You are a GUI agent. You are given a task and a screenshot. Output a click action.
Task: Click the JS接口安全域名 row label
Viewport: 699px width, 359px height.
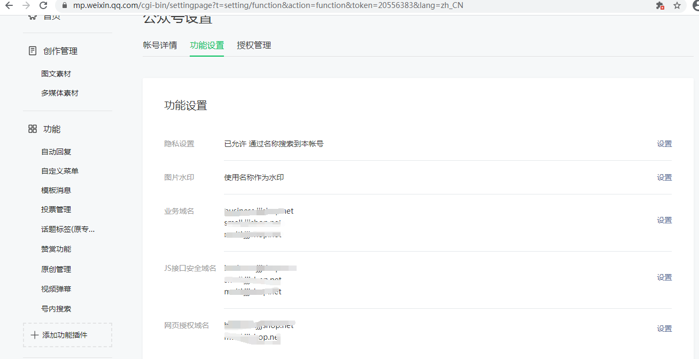click(x=190, y=268)
